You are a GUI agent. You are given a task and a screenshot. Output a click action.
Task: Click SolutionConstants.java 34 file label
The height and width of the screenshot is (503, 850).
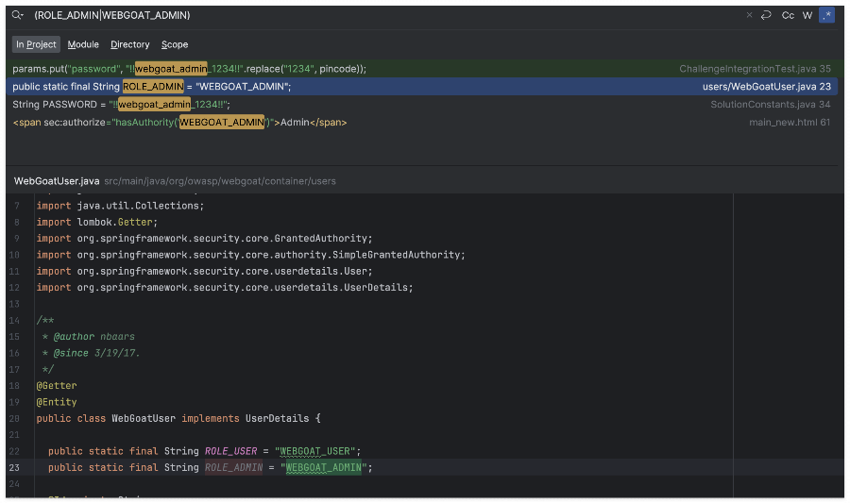coord(771,105)
